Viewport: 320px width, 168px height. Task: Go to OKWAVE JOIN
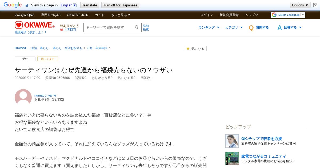pos(78,15)
